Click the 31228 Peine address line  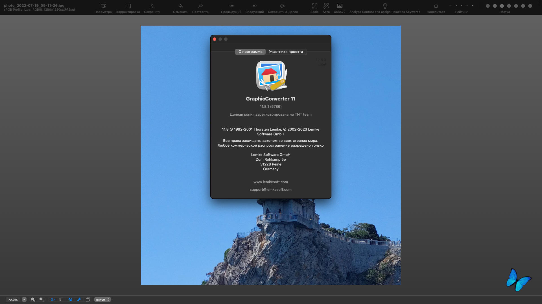271,164
